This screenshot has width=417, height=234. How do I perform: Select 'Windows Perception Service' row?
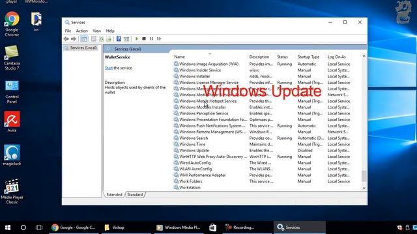[262, 113]
